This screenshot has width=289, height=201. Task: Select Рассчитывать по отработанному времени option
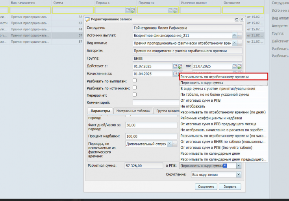pyautogui.click(x=224, y=77)
